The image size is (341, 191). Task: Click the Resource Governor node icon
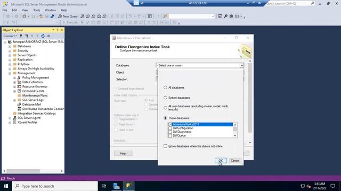pyautogui.click(x=19, y=86)
